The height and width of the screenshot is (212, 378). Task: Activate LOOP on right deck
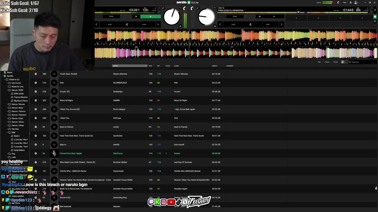(268, 24)
